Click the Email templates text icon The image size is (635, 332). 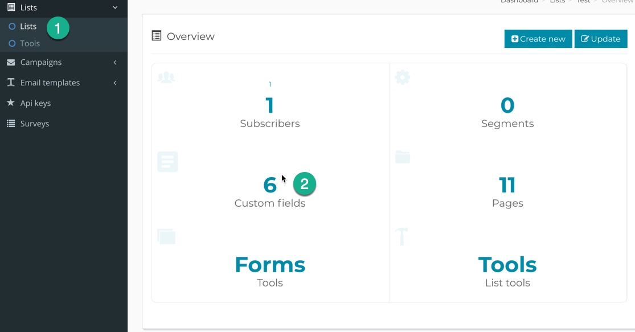point(11,82)
